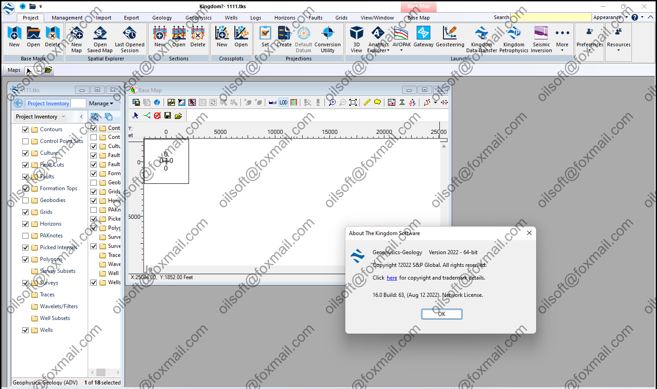Switch to the View/Window tab
This screenshot has width=657, height=389.
(x=377, y=18)
